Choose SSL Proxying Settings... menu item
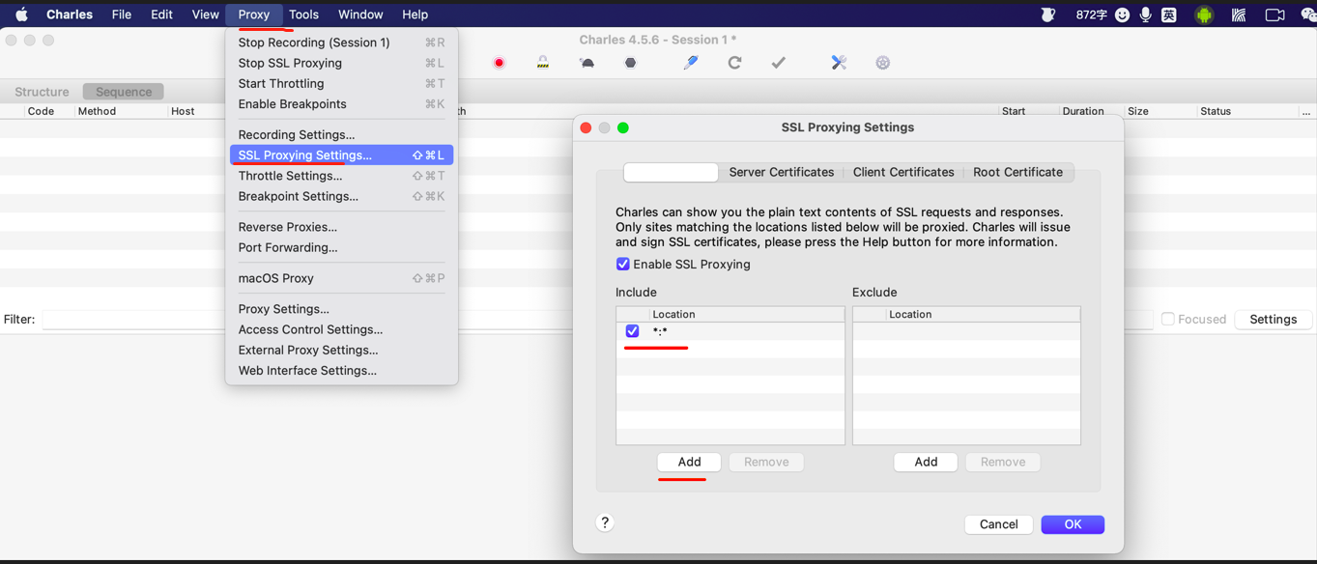Image resolution: width=1317 pixels, height=564 pixels. pyautogui.click(x=341, y=155)
